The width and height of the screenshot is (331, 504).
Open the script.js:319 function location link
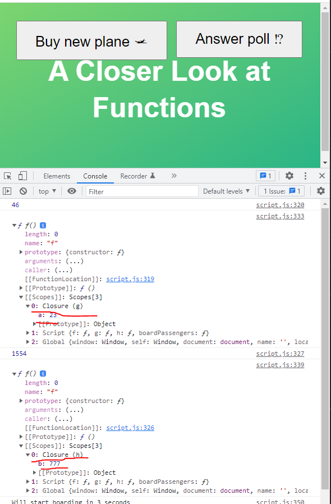(130, 279)
